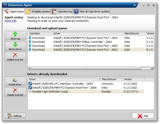Screen dimensions: 160x124
Task: Click download arrow icon for Root Port - 2660
Action: pos(30,46)
